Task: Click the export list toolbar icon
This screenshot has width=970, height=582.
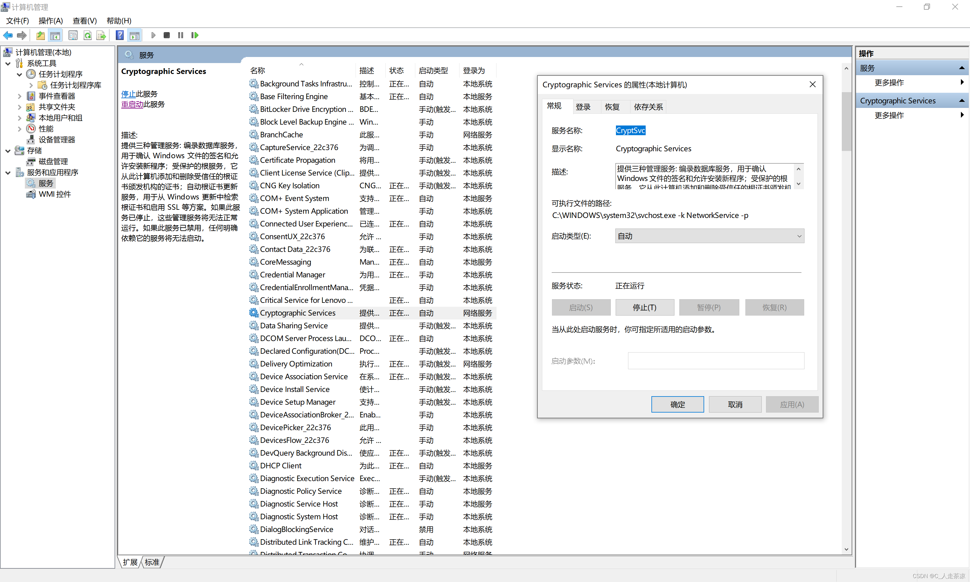Action: coord(101,35)
